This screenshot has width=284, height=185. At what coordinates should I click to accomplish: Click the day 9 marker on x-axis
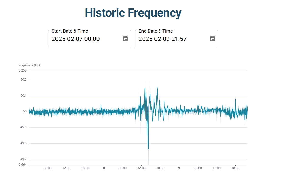[x=179, y=168]
